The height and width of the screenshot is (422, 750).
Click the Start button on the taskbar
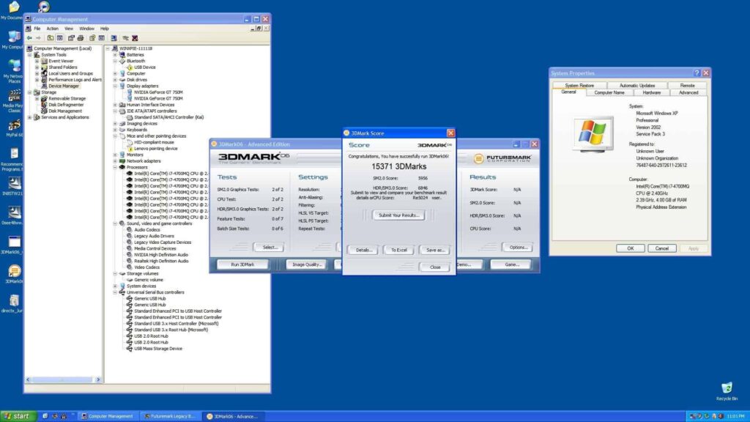pyautogui.click(x=18, y=416)
